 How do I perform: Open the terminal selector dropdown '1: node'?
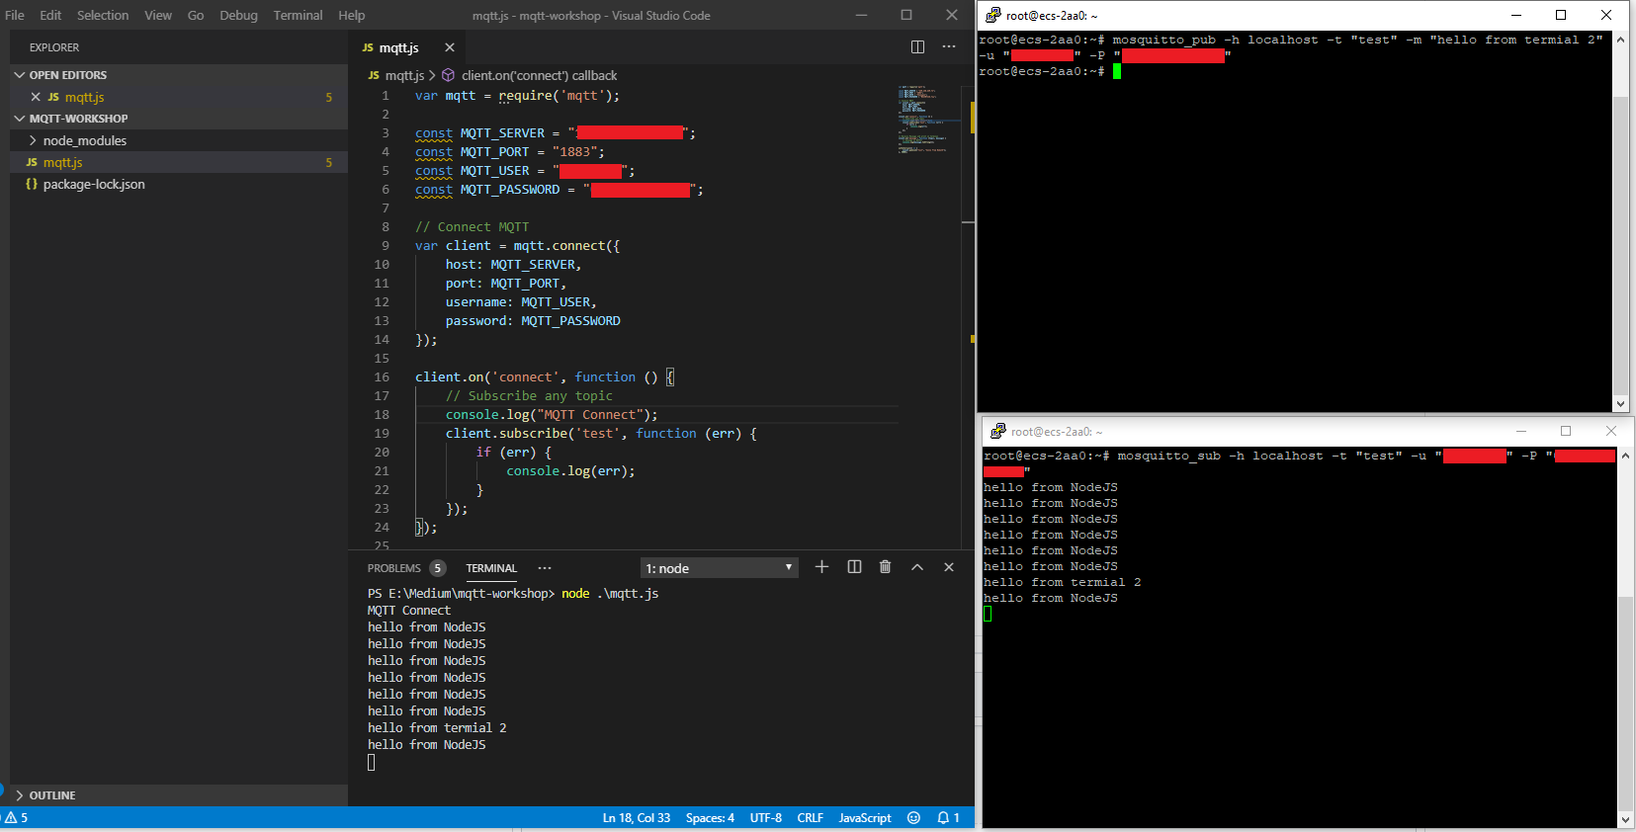720,568
